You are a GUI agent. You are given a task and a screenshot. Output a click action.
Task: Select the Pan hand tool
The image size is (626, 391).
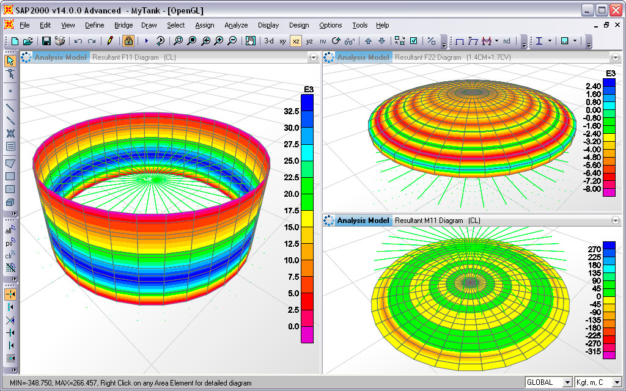(250, 41)
